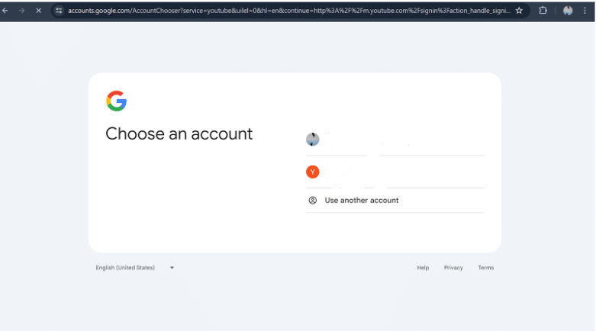Open the Help link
Viewport: 596px width, 331px height.
coord(423,268)
